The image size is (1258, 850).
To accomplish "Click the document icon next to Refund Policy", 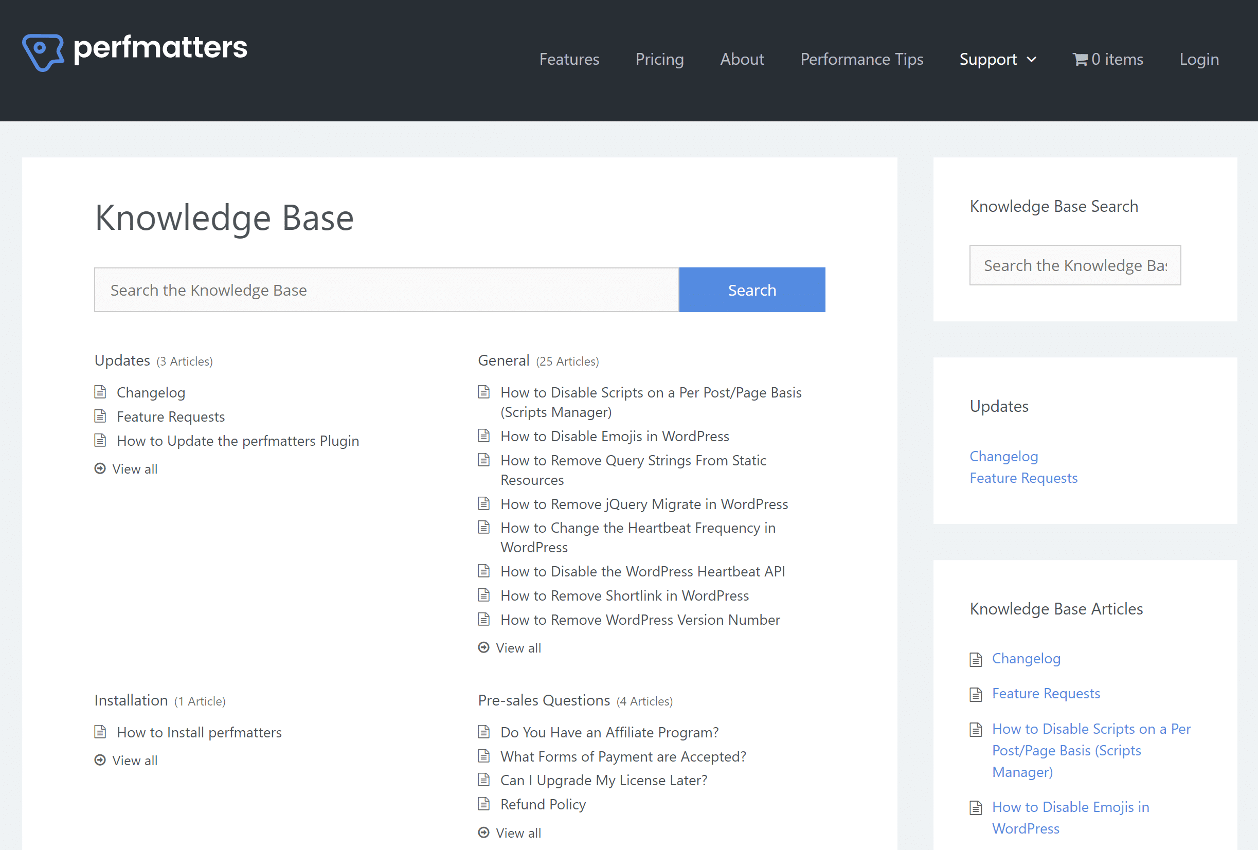I will [x=485, y=804].
